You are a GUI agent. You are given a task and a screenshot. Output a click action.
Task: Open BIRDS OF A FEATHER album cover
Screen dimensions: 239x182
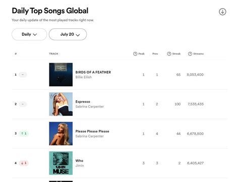pos(61,75)
